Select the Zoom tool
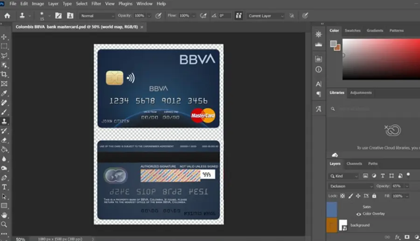 tap(4, 224)
